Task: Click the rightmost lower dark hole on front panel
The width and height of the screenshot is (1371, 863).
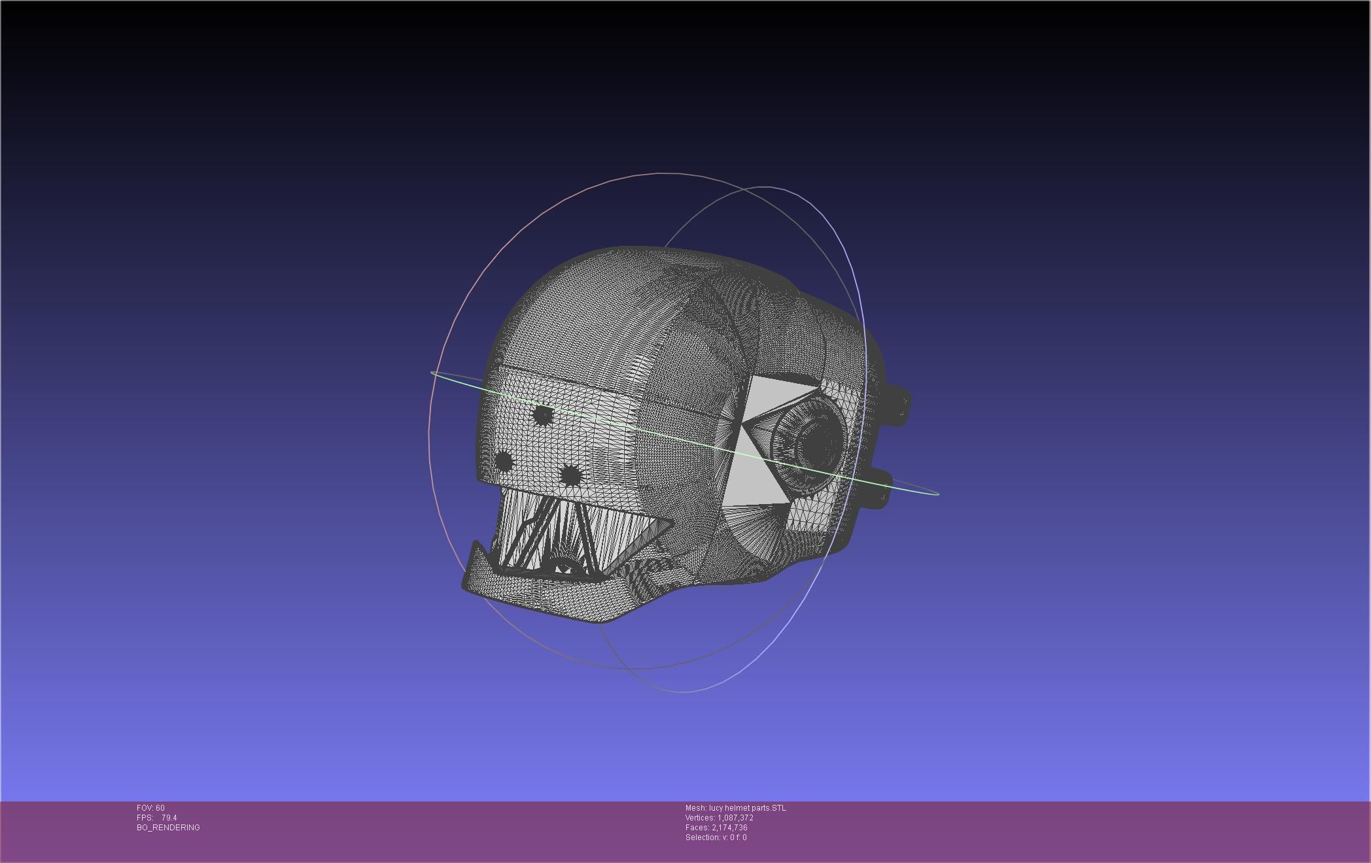Action: coord(571,475)
